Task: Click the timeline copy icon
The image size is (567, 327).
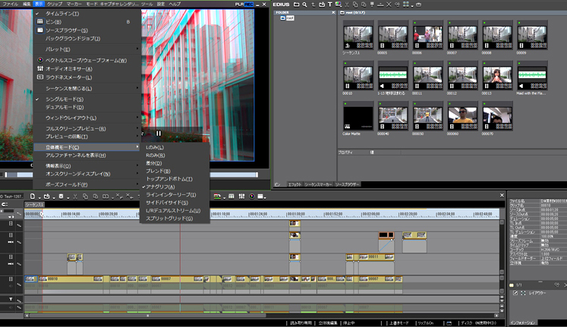Action: coord(85,197)
